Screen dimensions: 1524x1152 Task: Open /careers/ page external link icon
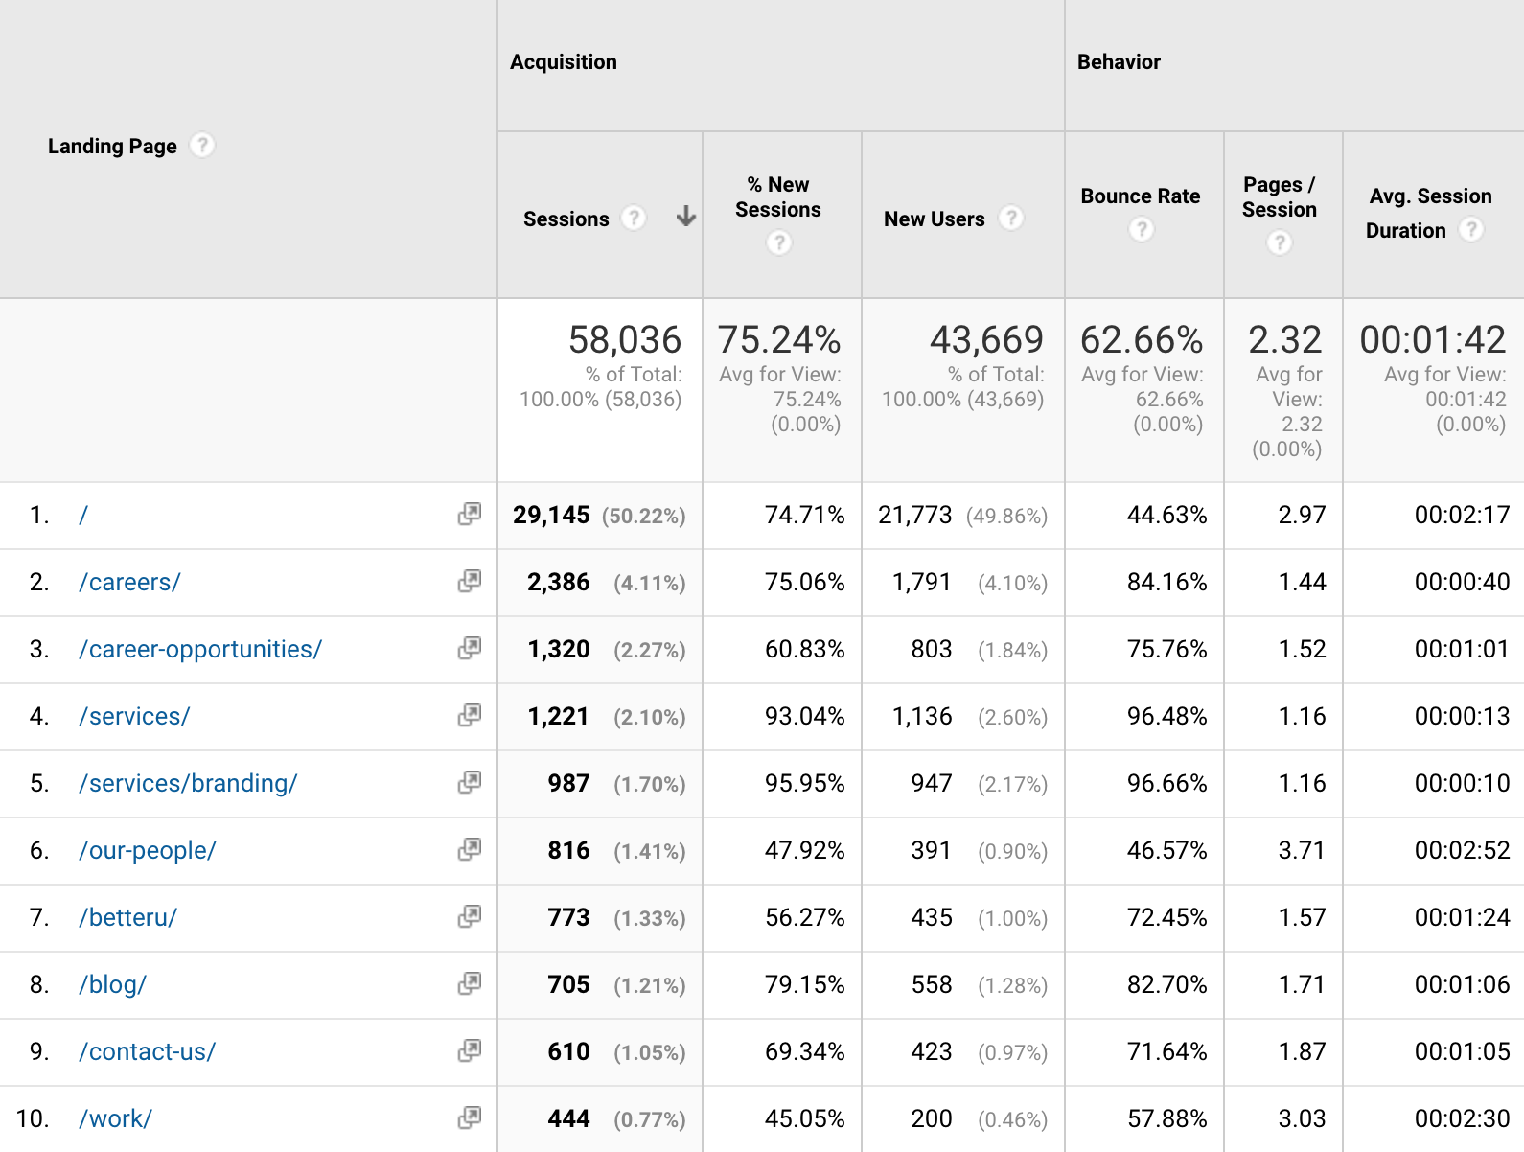click(x=470, y=581)
